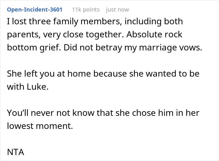
Task: Click the word 'because' in the second paragraph
Action: pyautogui.click(x=110, y=73)
